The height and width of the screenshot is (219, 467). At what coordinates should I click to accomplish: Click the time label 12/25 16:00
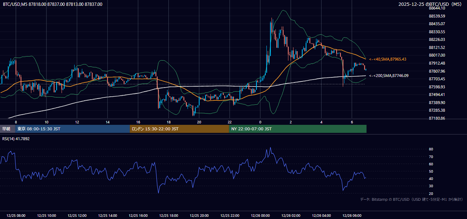pyautogui.click(x=138, y=216)
